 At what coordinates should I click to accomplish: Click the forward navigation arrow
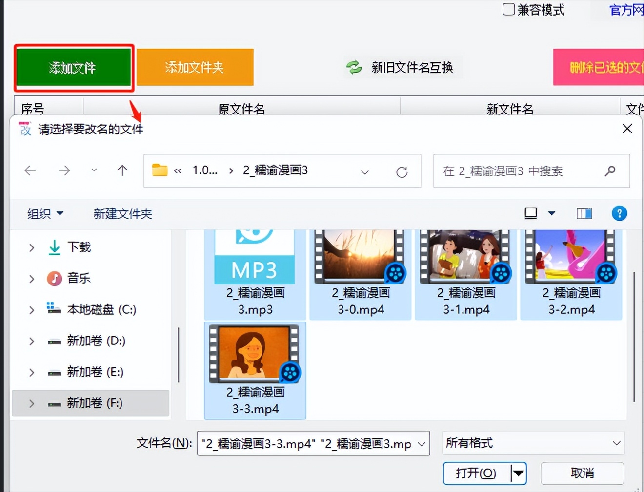(x=64, y=170)
